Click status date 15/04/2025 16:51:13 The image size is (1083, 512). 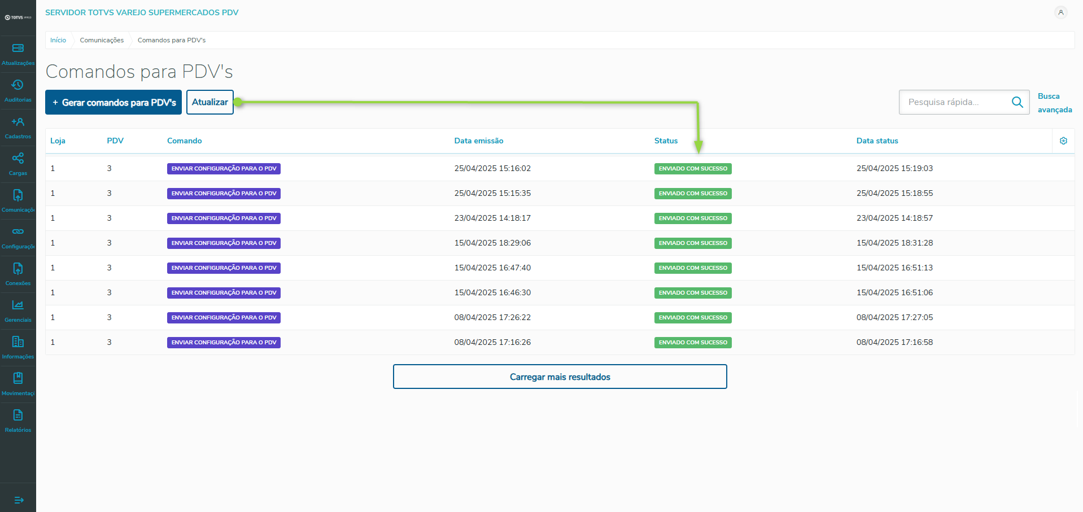pyautogui.click(x=894, y=268)
